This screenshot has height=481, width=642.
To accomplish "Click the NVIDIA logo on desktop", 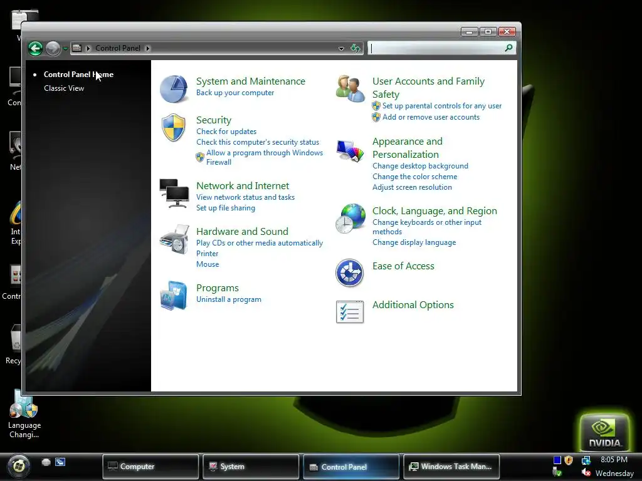I will point(605,432).
